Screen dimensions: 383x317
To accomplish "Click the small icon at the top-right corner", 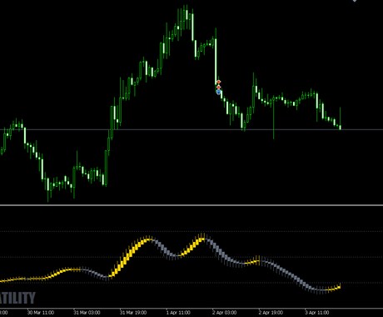I will click(355, 1).
